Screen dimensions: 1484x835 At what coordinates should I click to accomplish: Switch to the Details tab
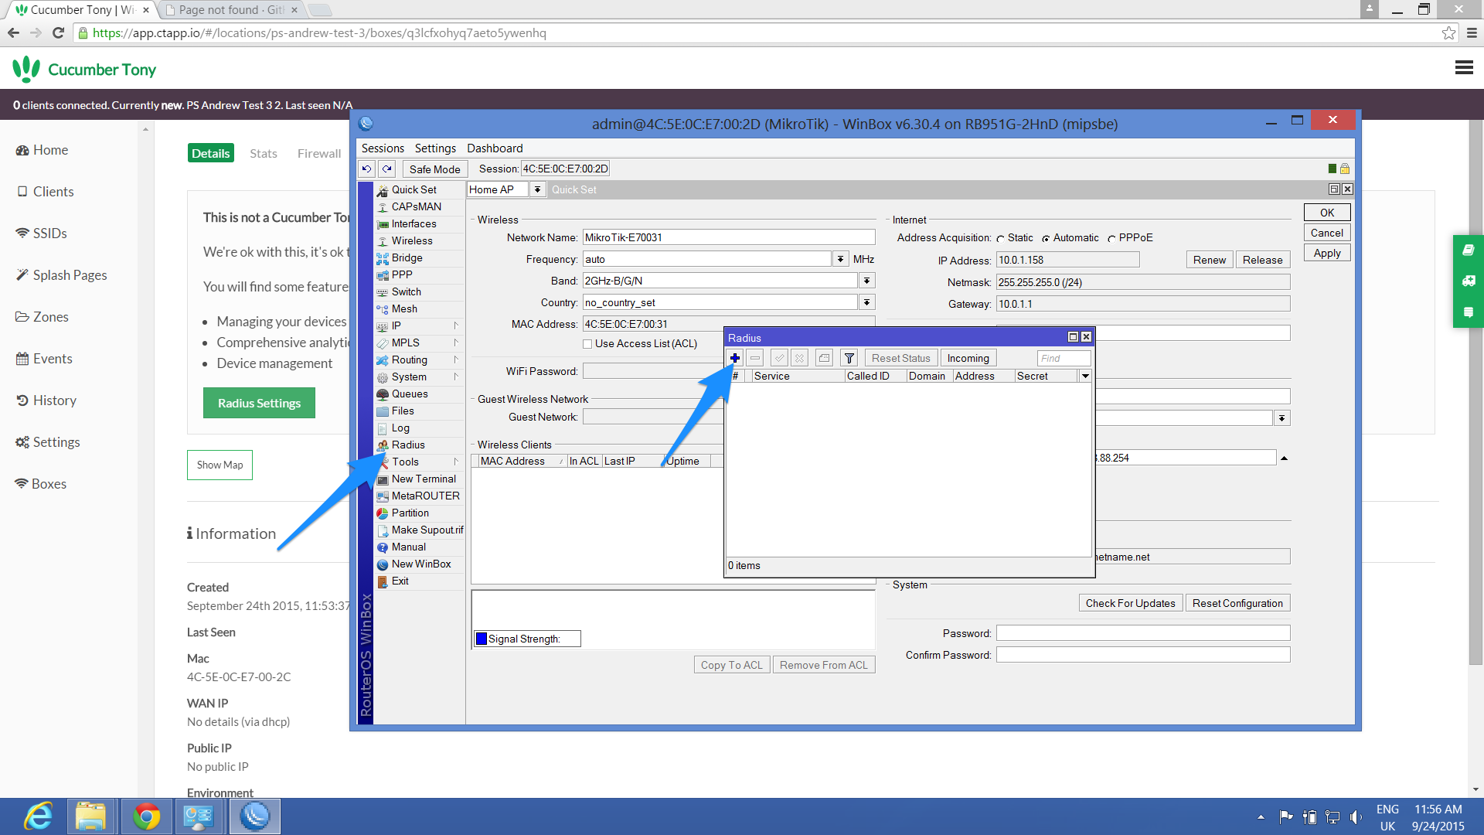tap(211, 153)
